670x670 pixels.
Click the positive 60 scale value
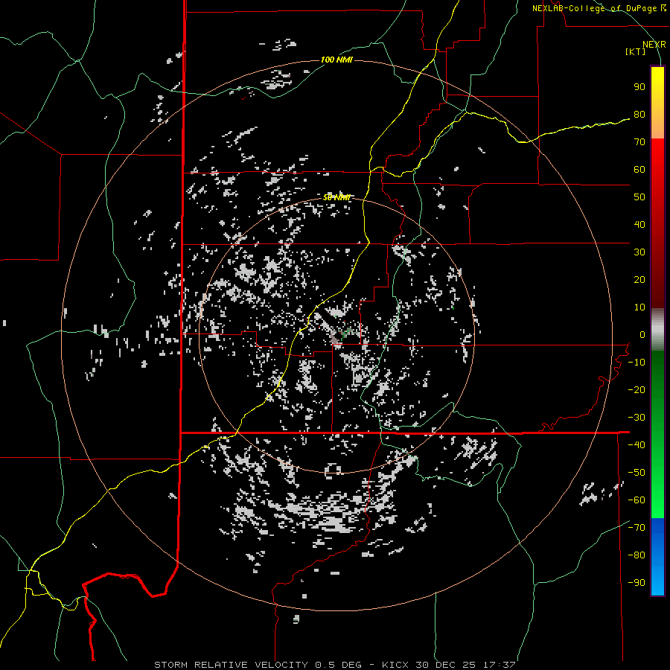[x=639, y=170]
